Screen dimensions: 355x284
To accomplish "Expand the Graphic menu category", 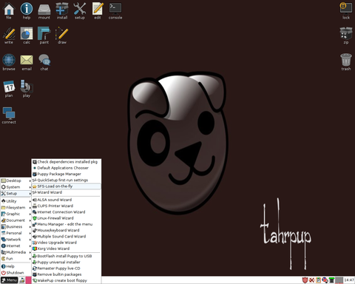I will 16,214.
